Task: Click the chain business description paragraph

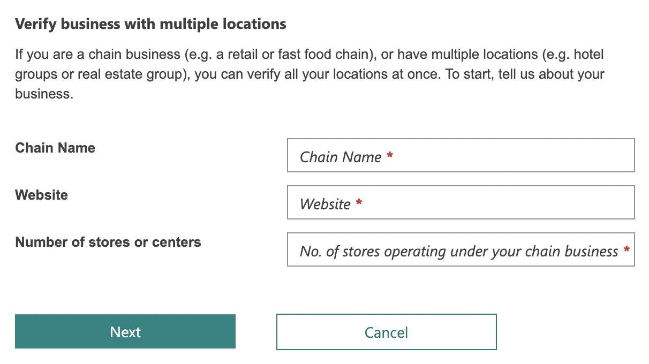Action: 310,74
